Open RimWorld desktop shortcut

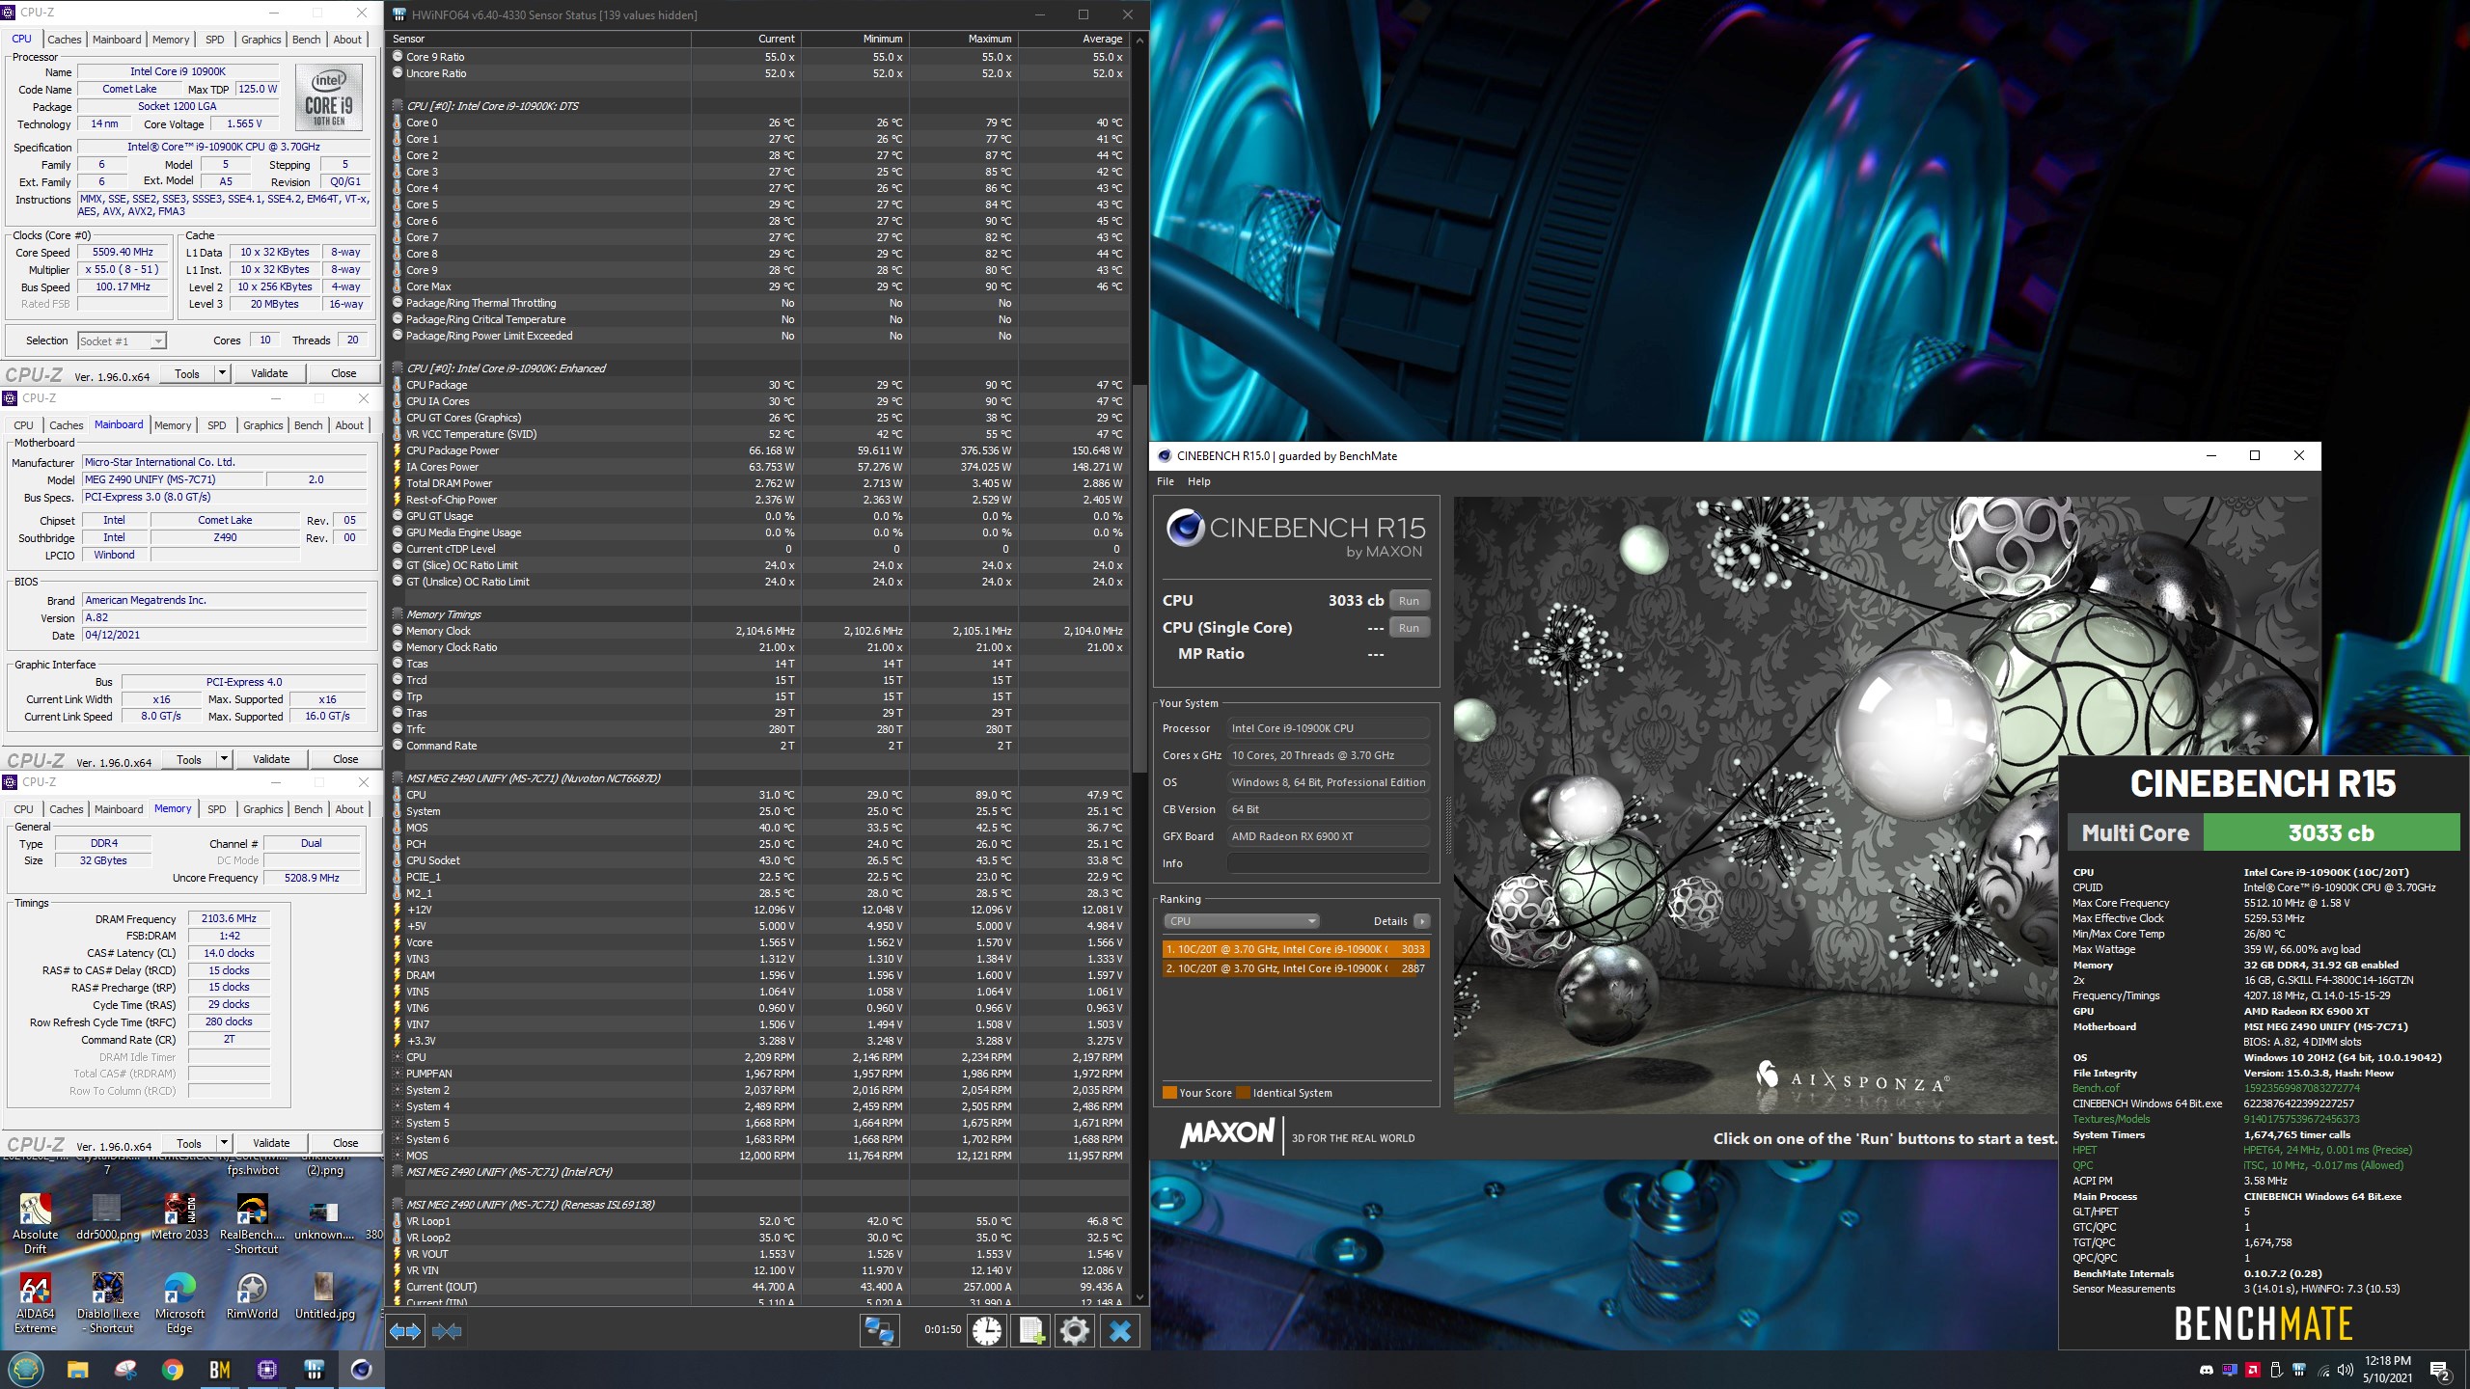(252, 1295)
